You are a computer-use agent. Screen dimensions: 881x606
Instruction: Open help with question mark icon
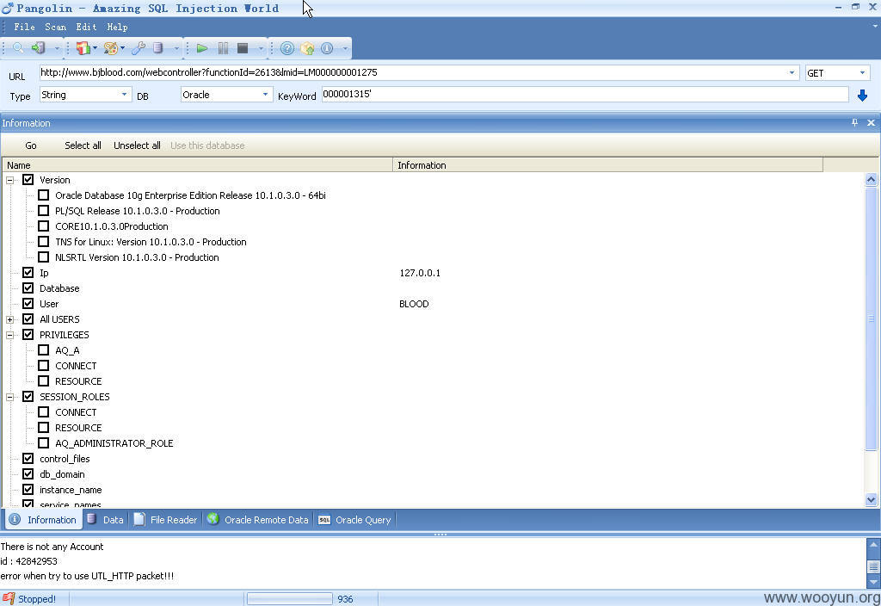pyautogui.click(x=287, y=48)
